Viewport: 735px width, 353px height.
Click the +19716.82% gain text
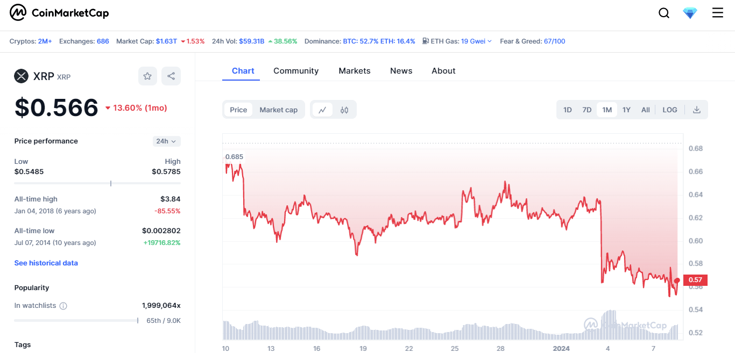coord(162,243)
